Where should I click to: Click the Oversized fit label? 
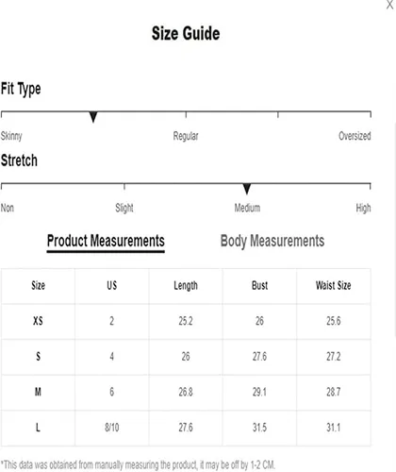pyautogui.click(x=355, y=136)
